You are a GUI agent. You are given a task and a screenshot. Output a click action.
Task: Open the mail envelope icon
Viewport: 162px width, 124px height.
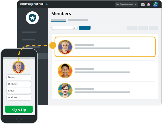point(143,4)
